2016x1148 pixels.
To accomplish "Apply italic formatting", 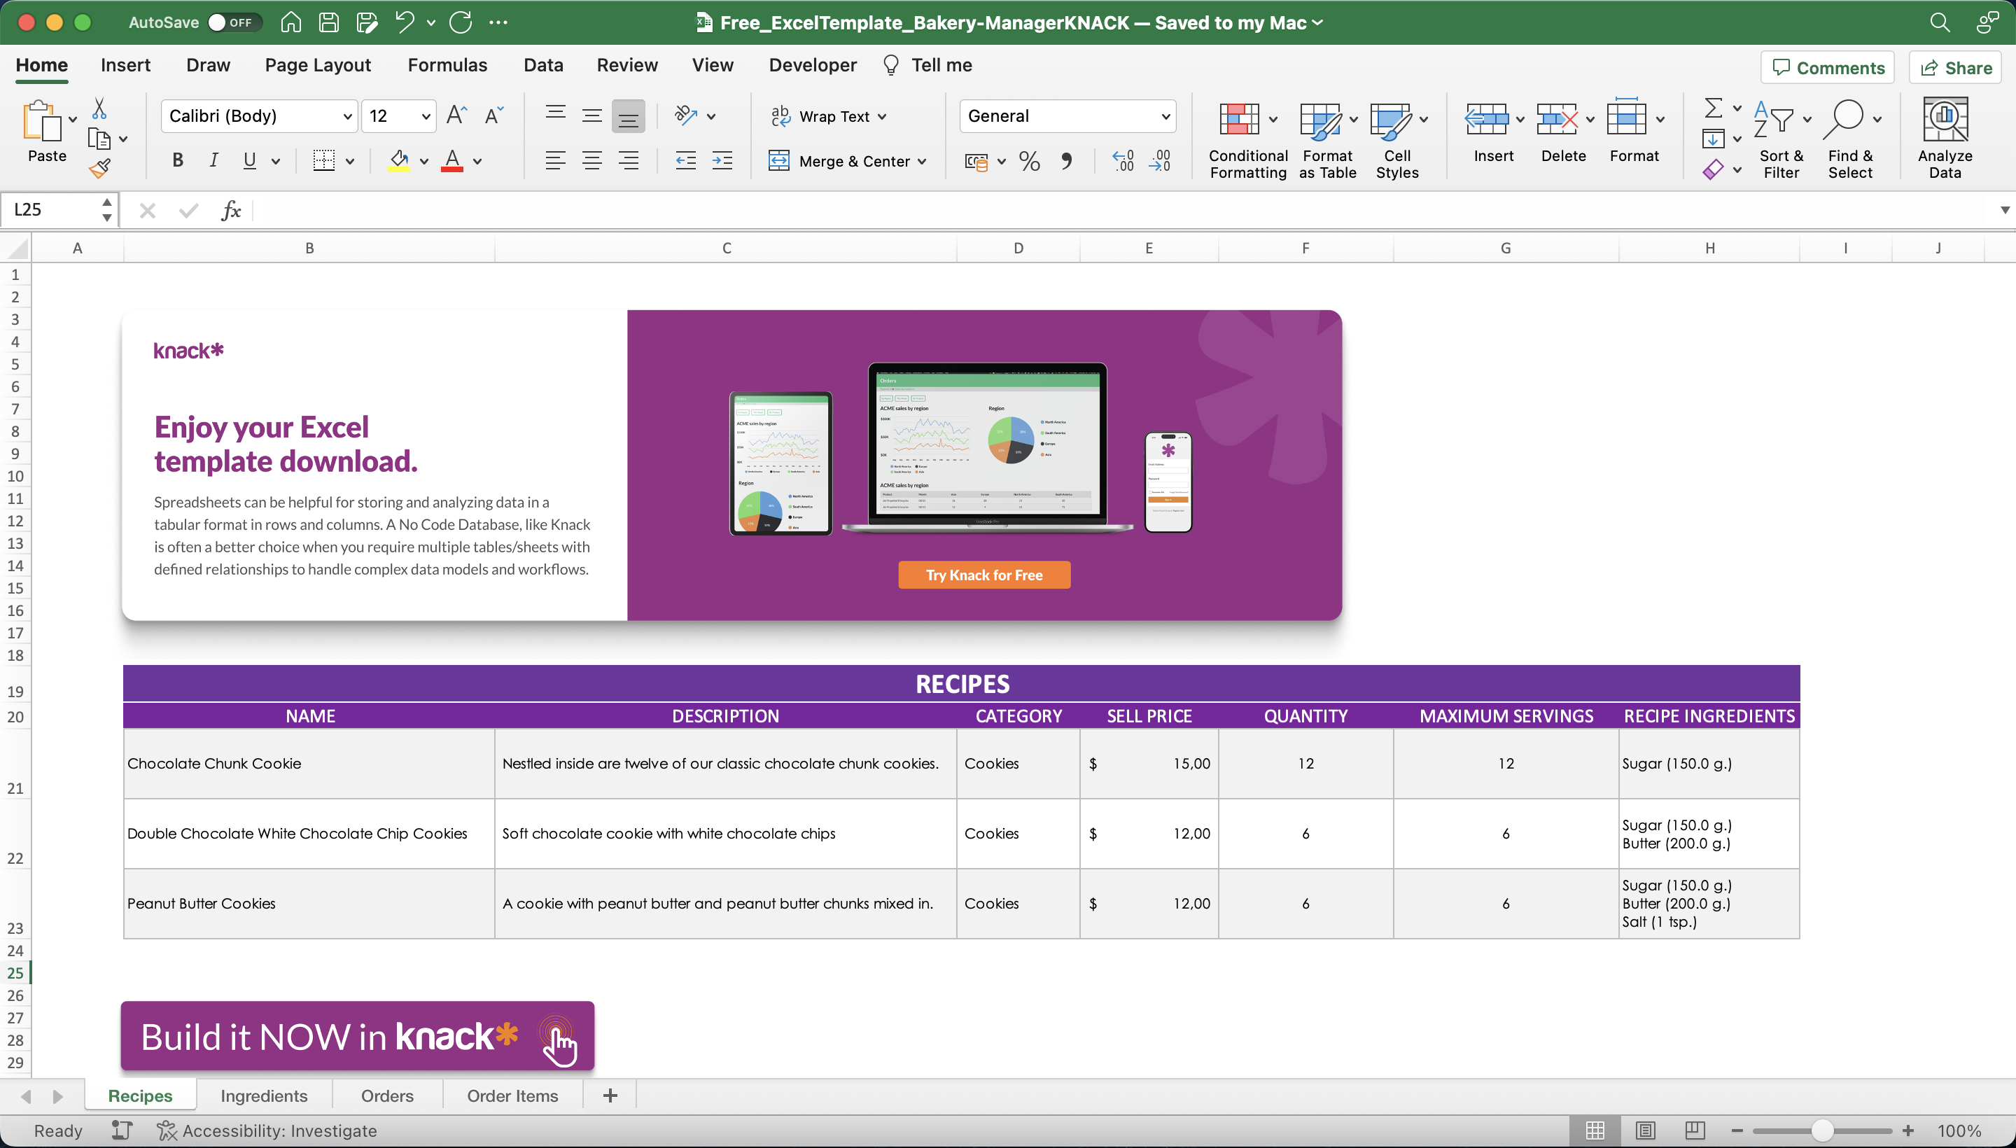I will (x=213, y=160).
